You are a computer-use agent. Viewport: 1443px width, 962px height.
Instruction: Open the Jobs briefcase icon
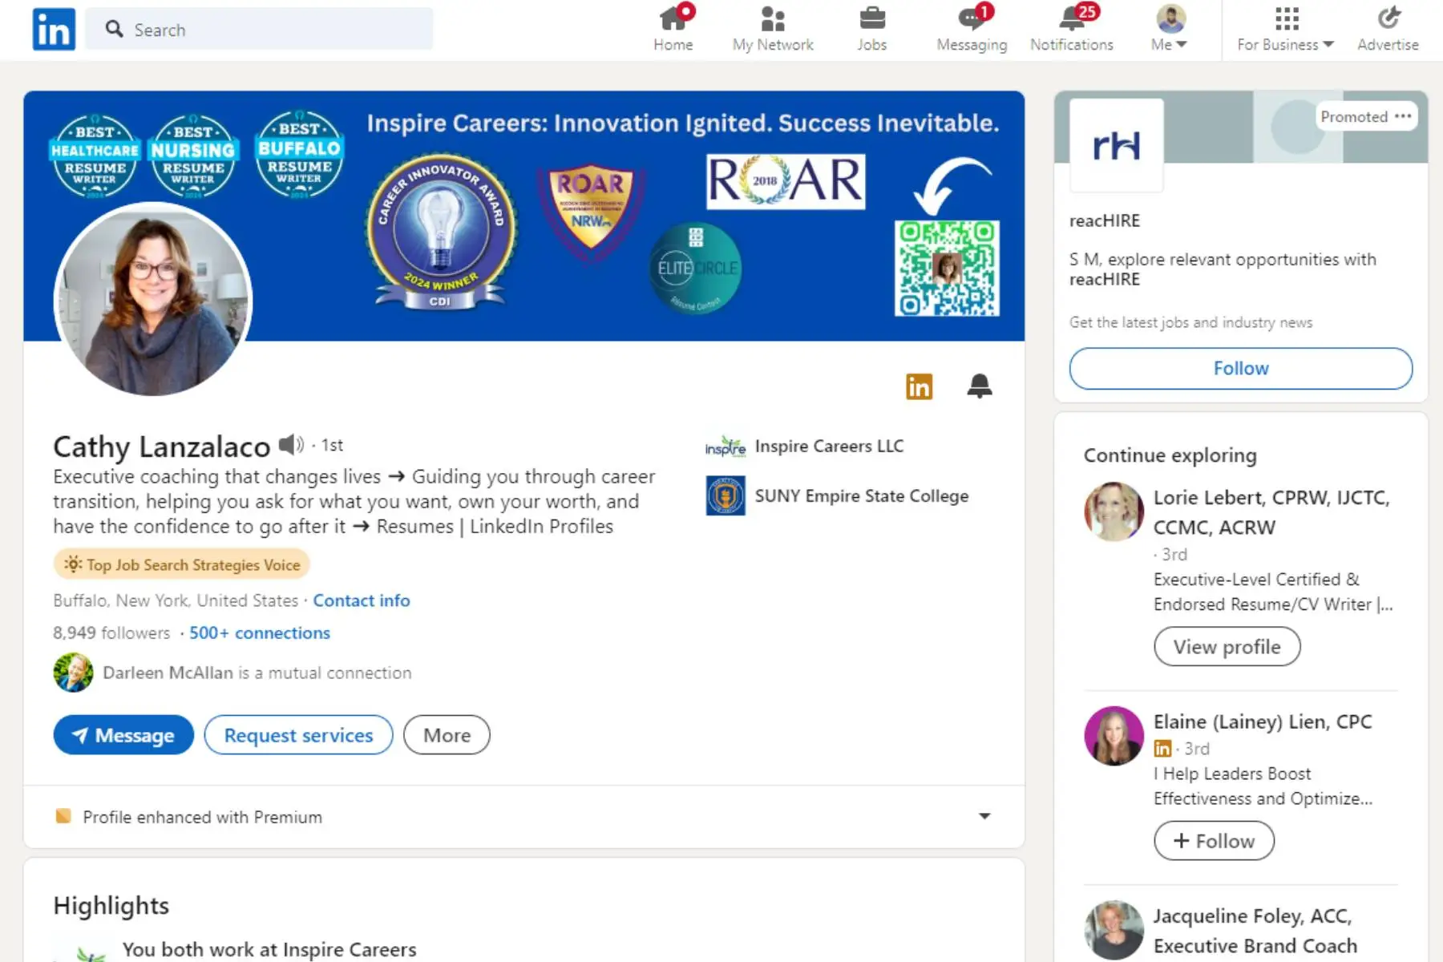coord(871,18)
